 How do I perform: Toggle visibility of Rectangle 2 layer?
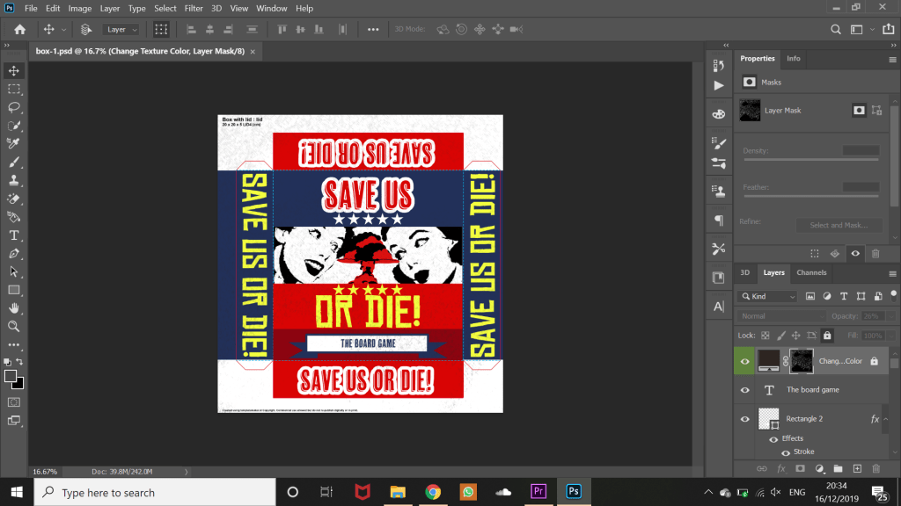[745, 419]
